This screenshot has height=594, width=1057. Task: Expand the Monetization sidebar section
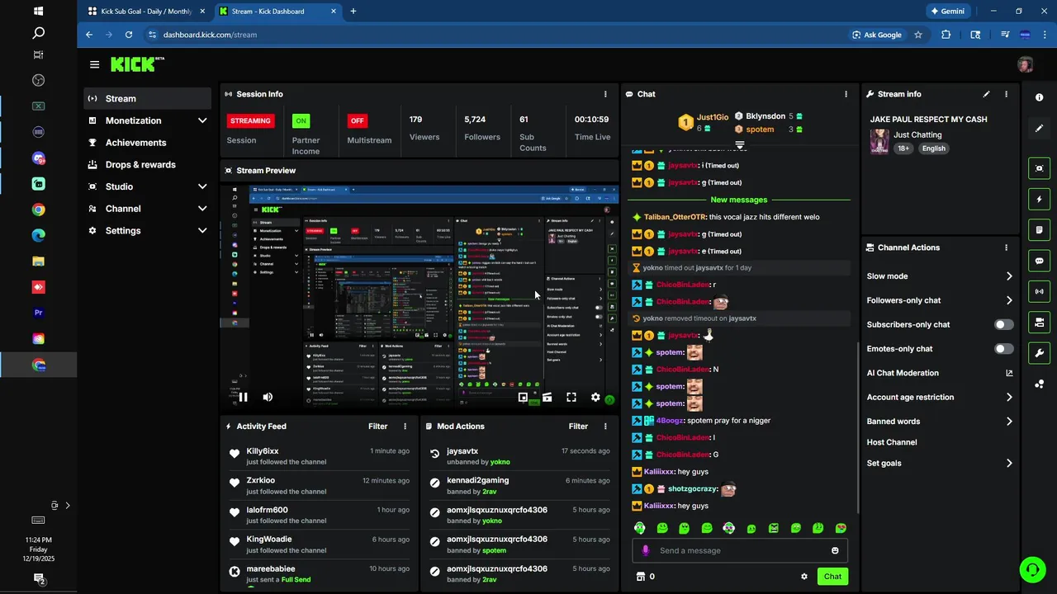point(202,120)
